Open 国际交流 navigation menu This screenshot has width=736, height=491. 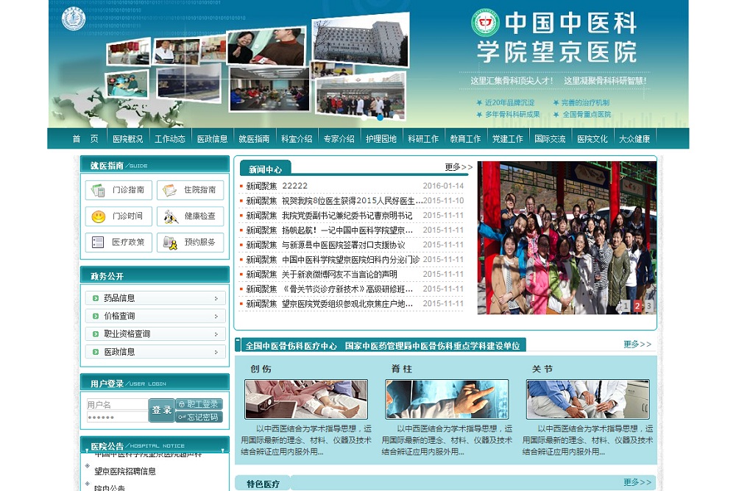550,139
